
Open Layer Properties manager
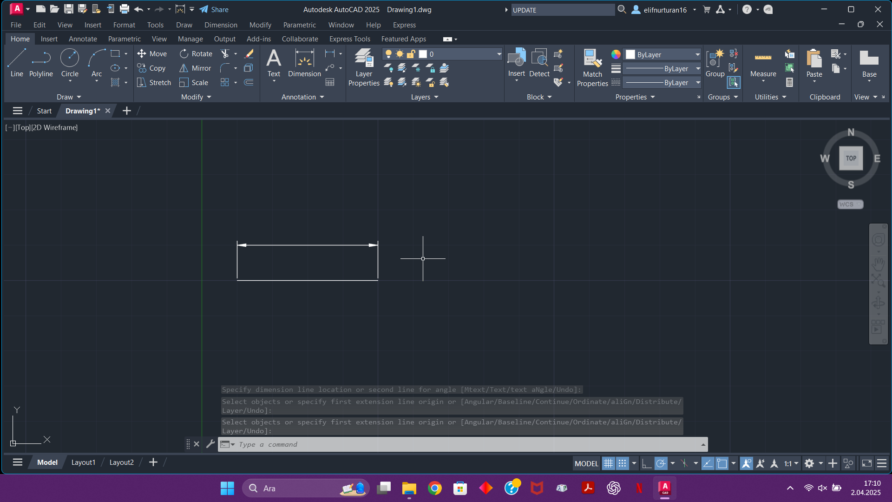coord(364,67)
